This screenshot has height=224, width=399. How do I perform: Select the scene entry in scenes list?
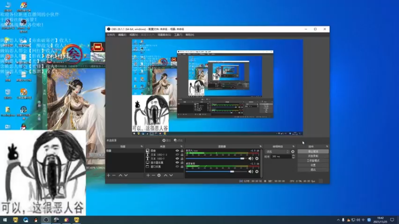(x=125, y=151)
